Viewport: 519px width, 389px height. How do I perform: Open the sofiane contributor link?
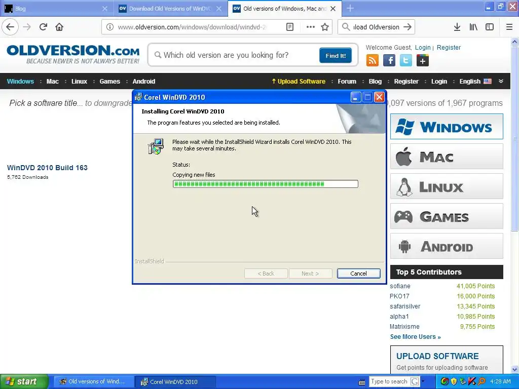pos(400,286)
